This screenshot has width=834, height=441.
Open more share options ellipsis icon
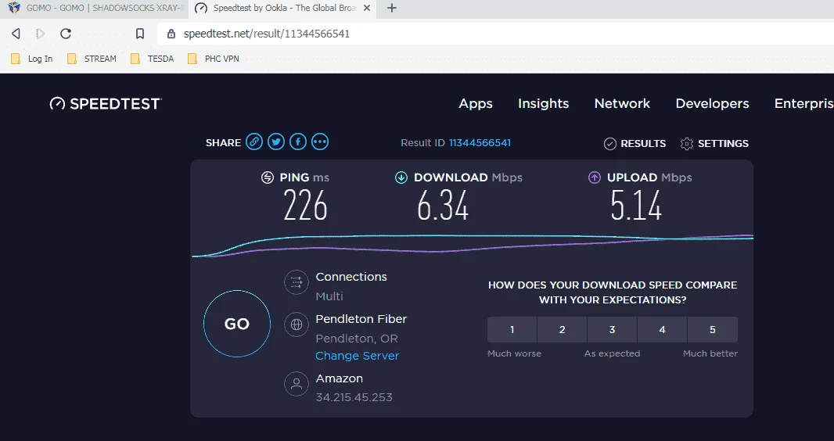[320, 142]
